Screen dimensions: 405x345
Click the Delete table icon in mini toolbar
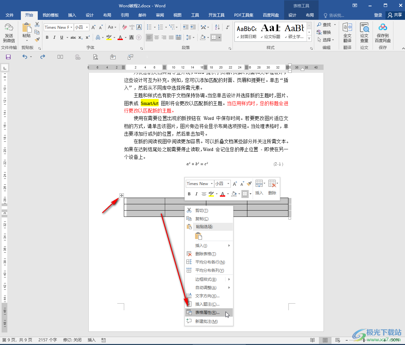[272, 183]
